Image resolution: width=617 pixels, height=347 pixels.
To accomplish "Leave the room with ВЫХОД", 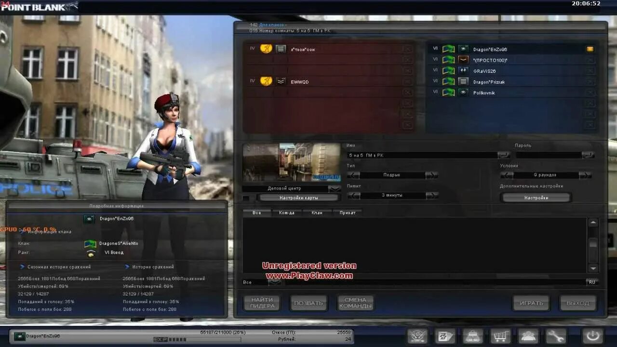I will [x=578, y=303].
